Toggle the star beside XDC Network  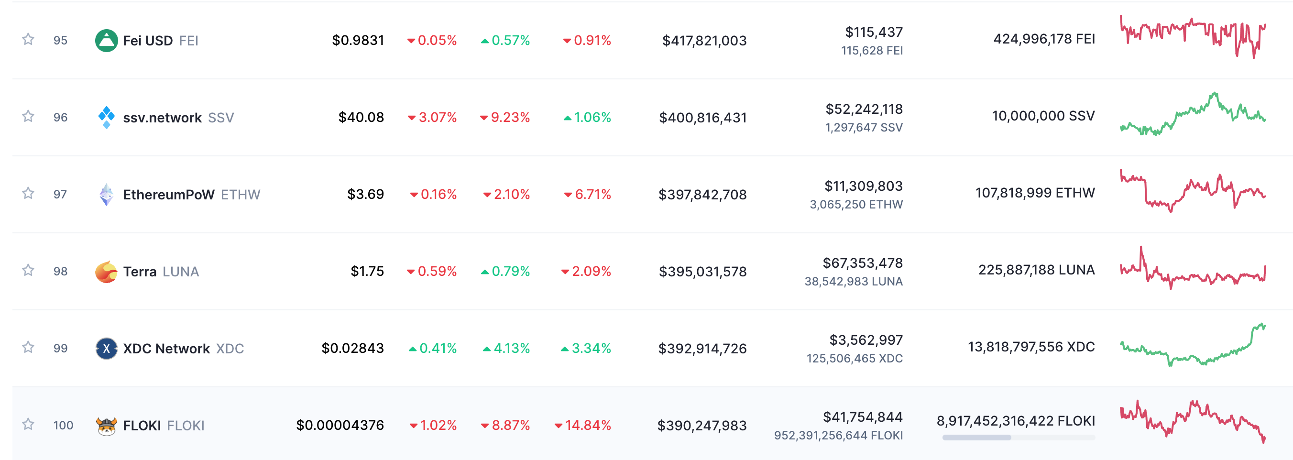pyautogui.click(x=28, y=348)
